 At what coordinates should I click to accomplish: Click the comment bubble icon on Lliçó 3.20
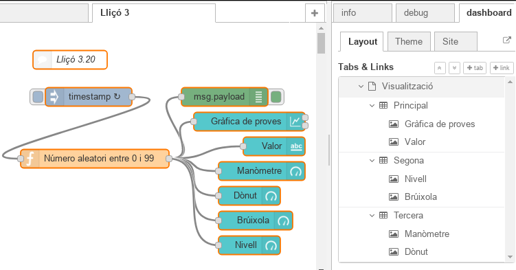point(43,60)
